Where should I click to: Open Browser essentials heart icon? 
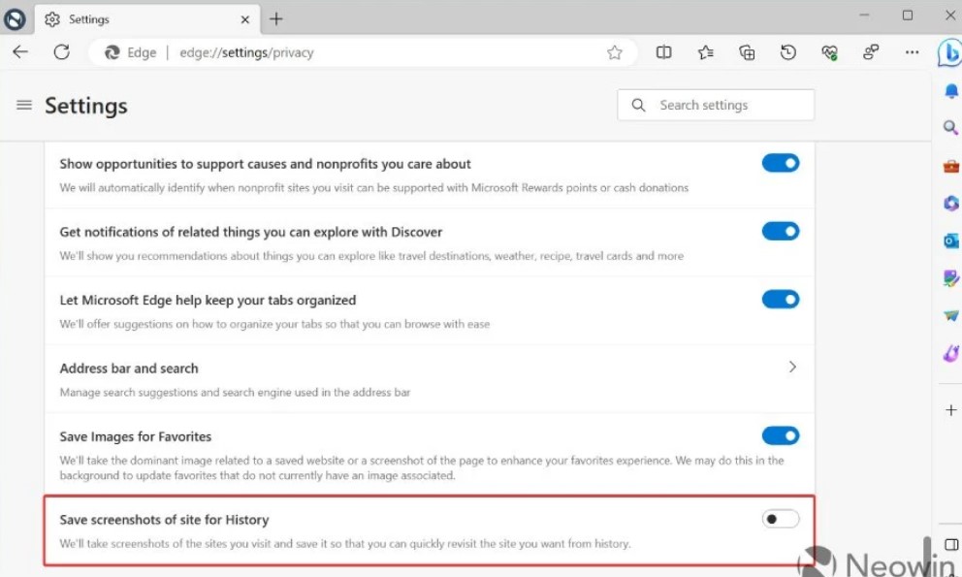pos(829,52)
